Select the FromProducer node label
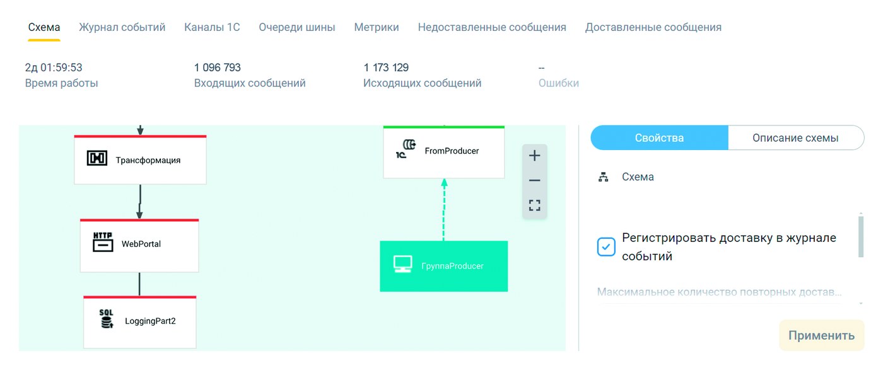 [x=452, y=151]
